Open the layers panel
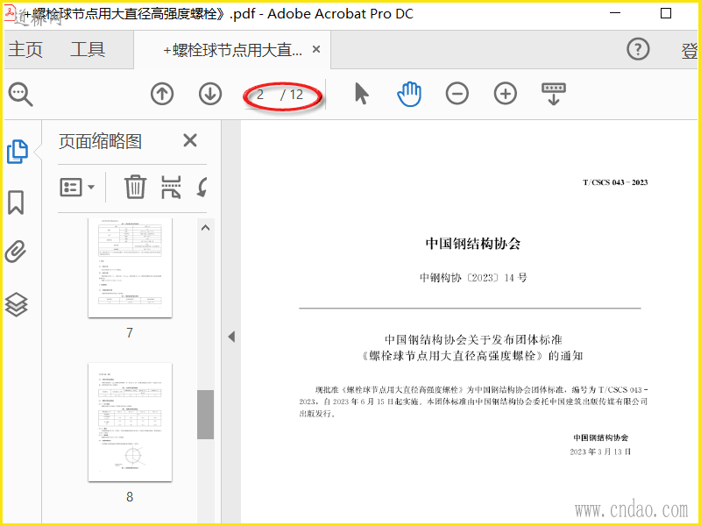This screenshot has width=701, height=526. point(16,304)
